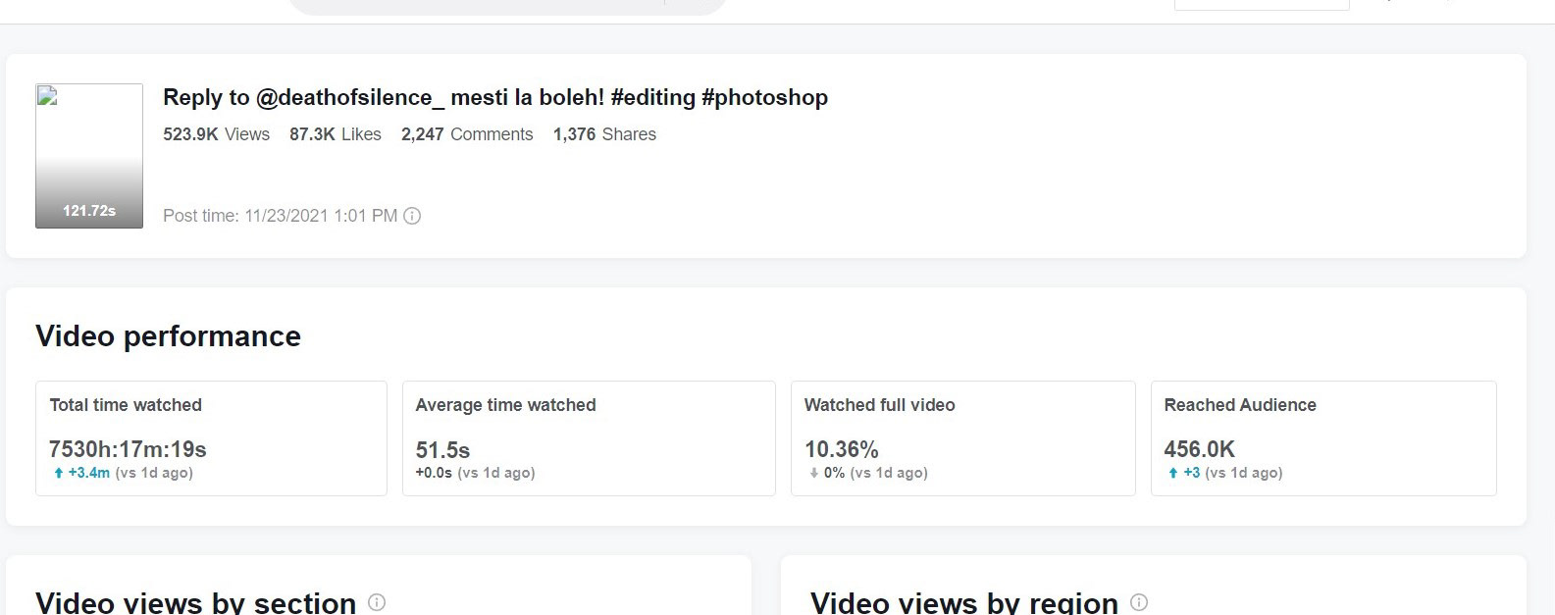The height and width of the screenshot is (615, 1555).
Task: Click the 87.3K Likes count
Action: (x=335, y=134)
